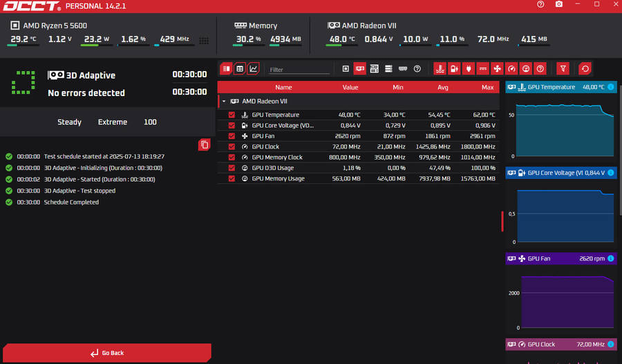Click the red funnel filter icon

(563, 69)
